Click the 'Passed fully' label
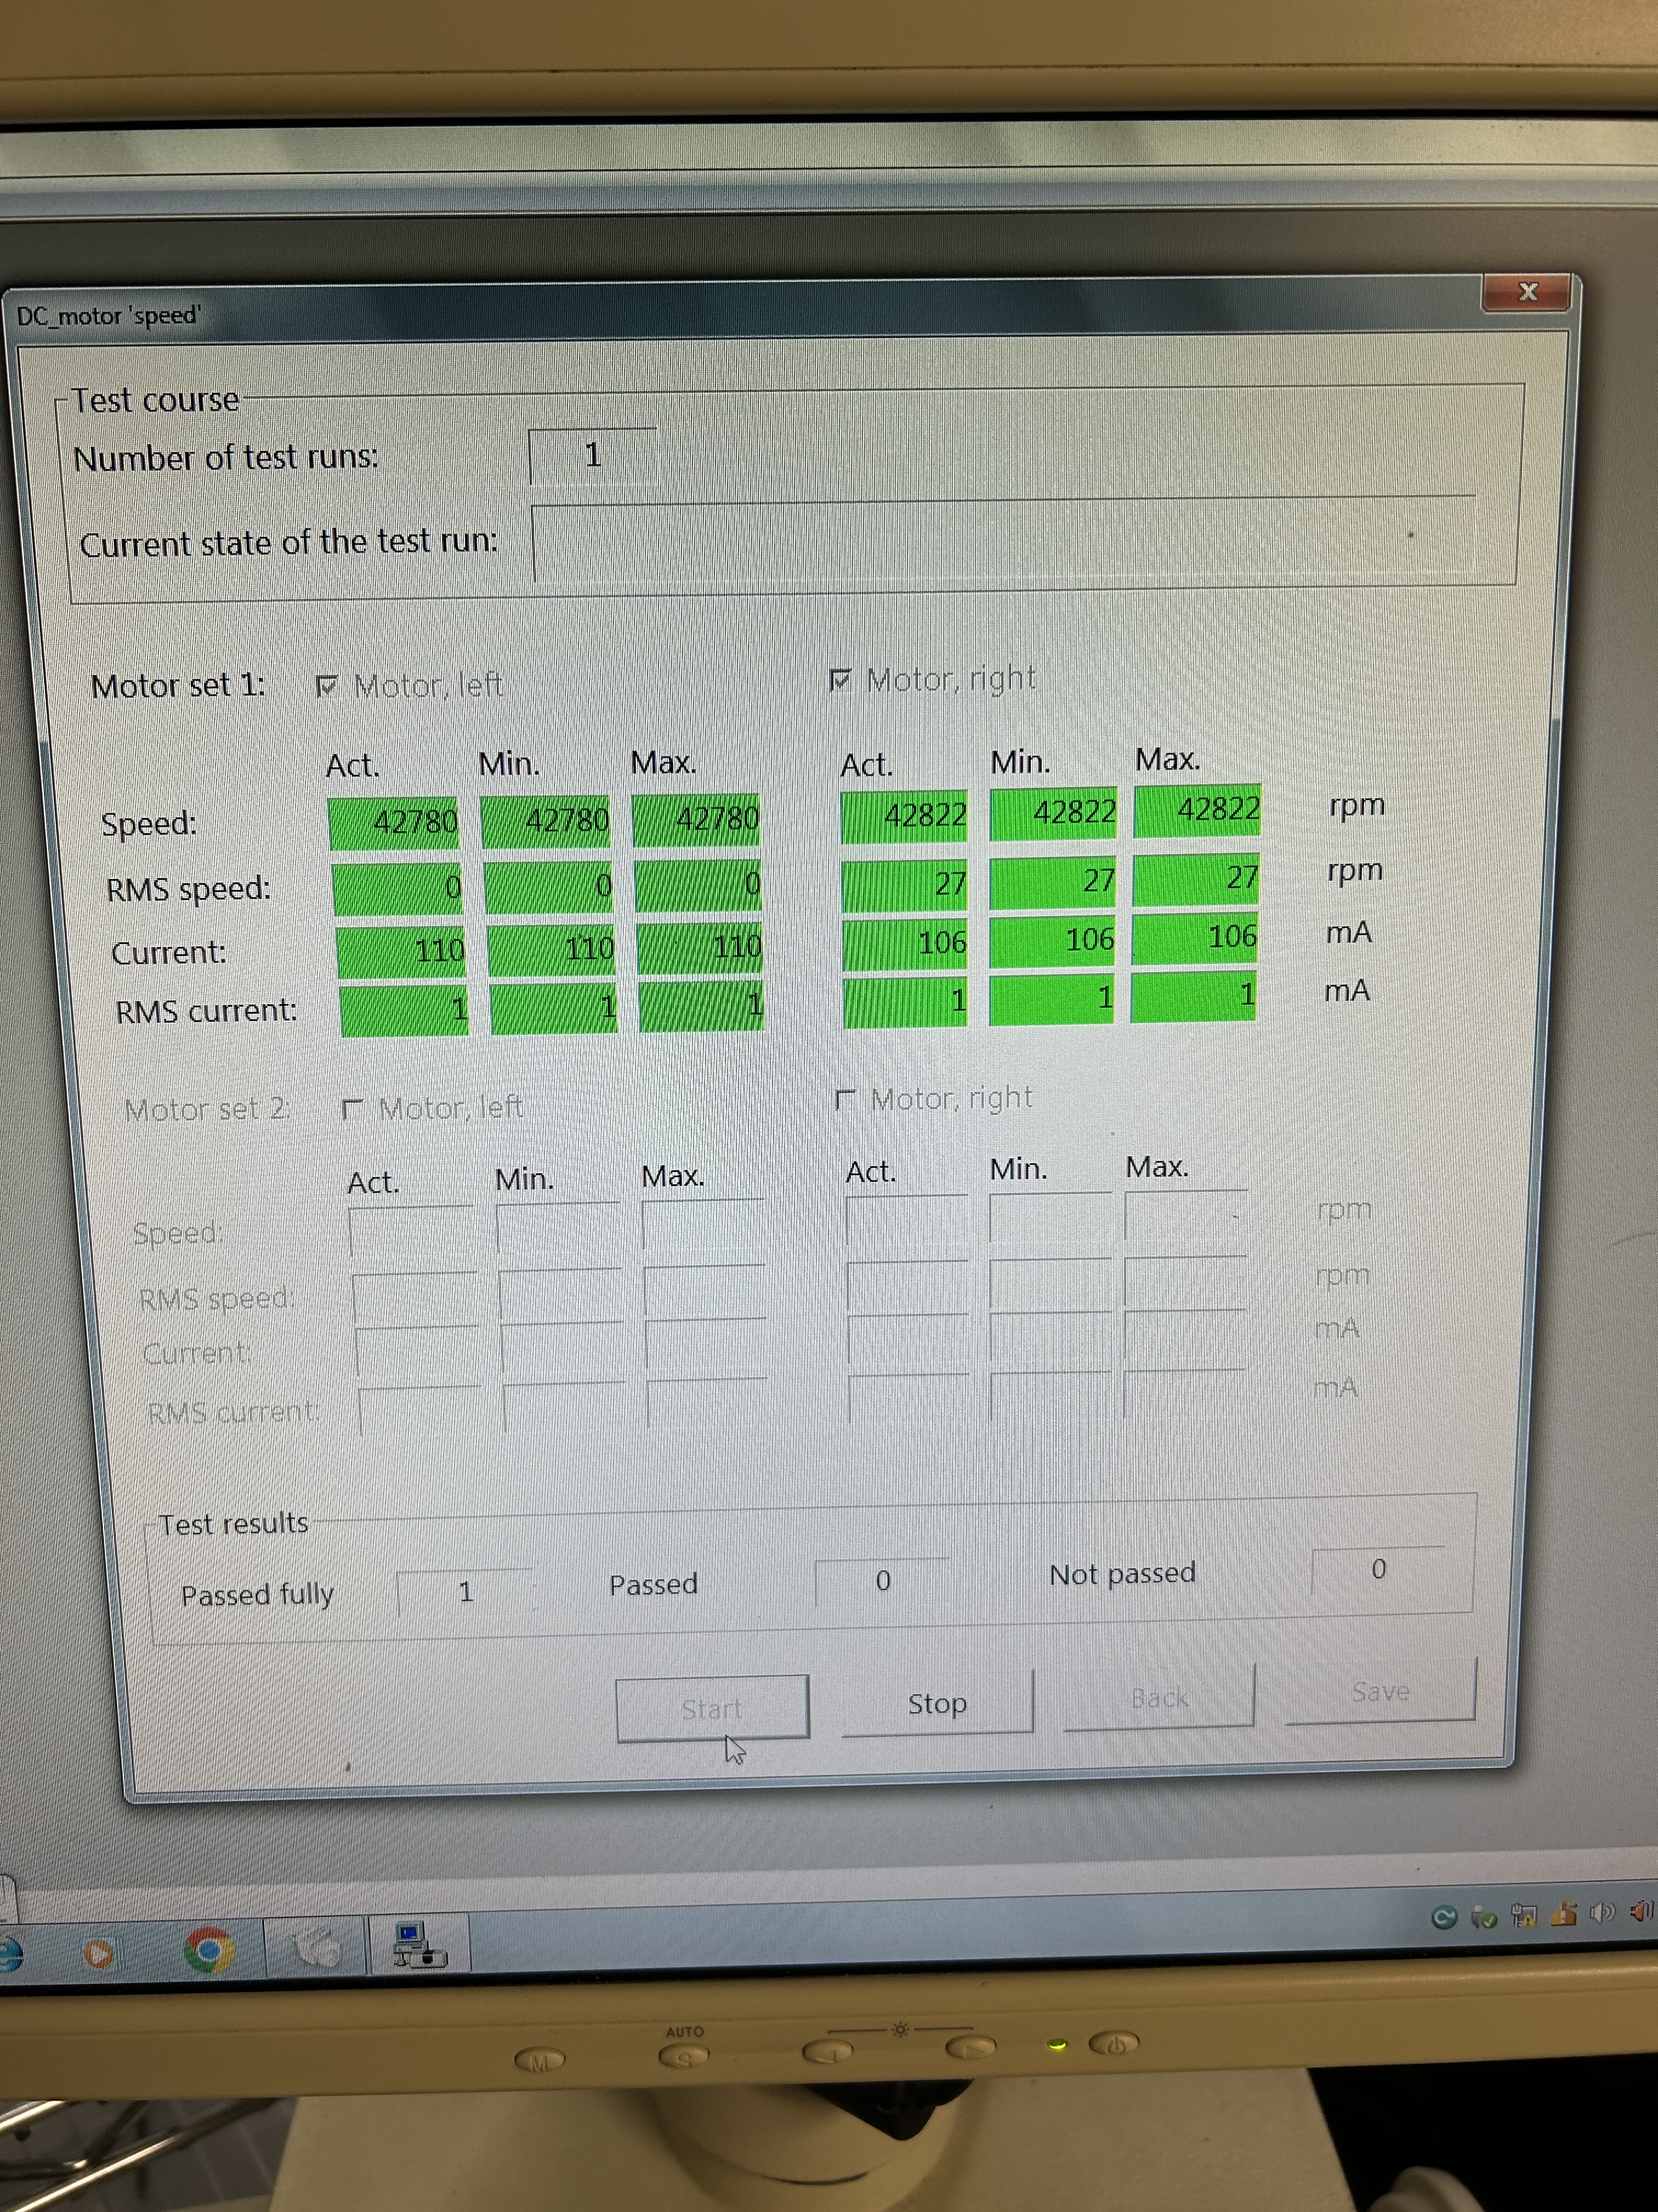Image resolution: width=1658 pixels, height=2212 pixels. (x=257, y=1595)
